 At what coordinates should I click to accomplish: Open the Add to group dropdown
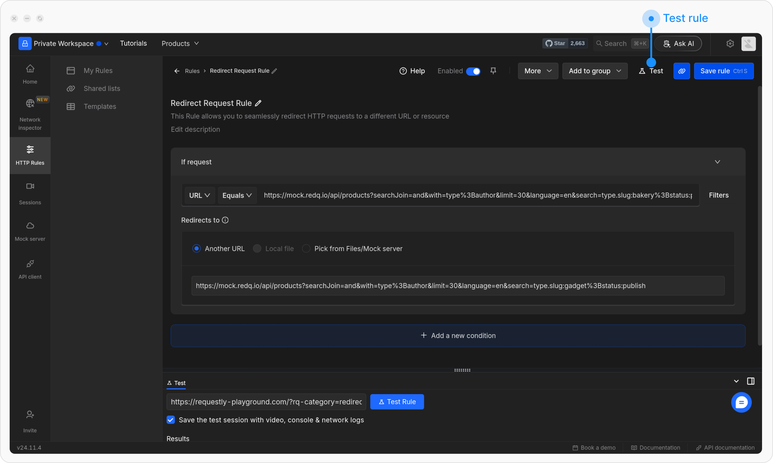coord(595,71)
